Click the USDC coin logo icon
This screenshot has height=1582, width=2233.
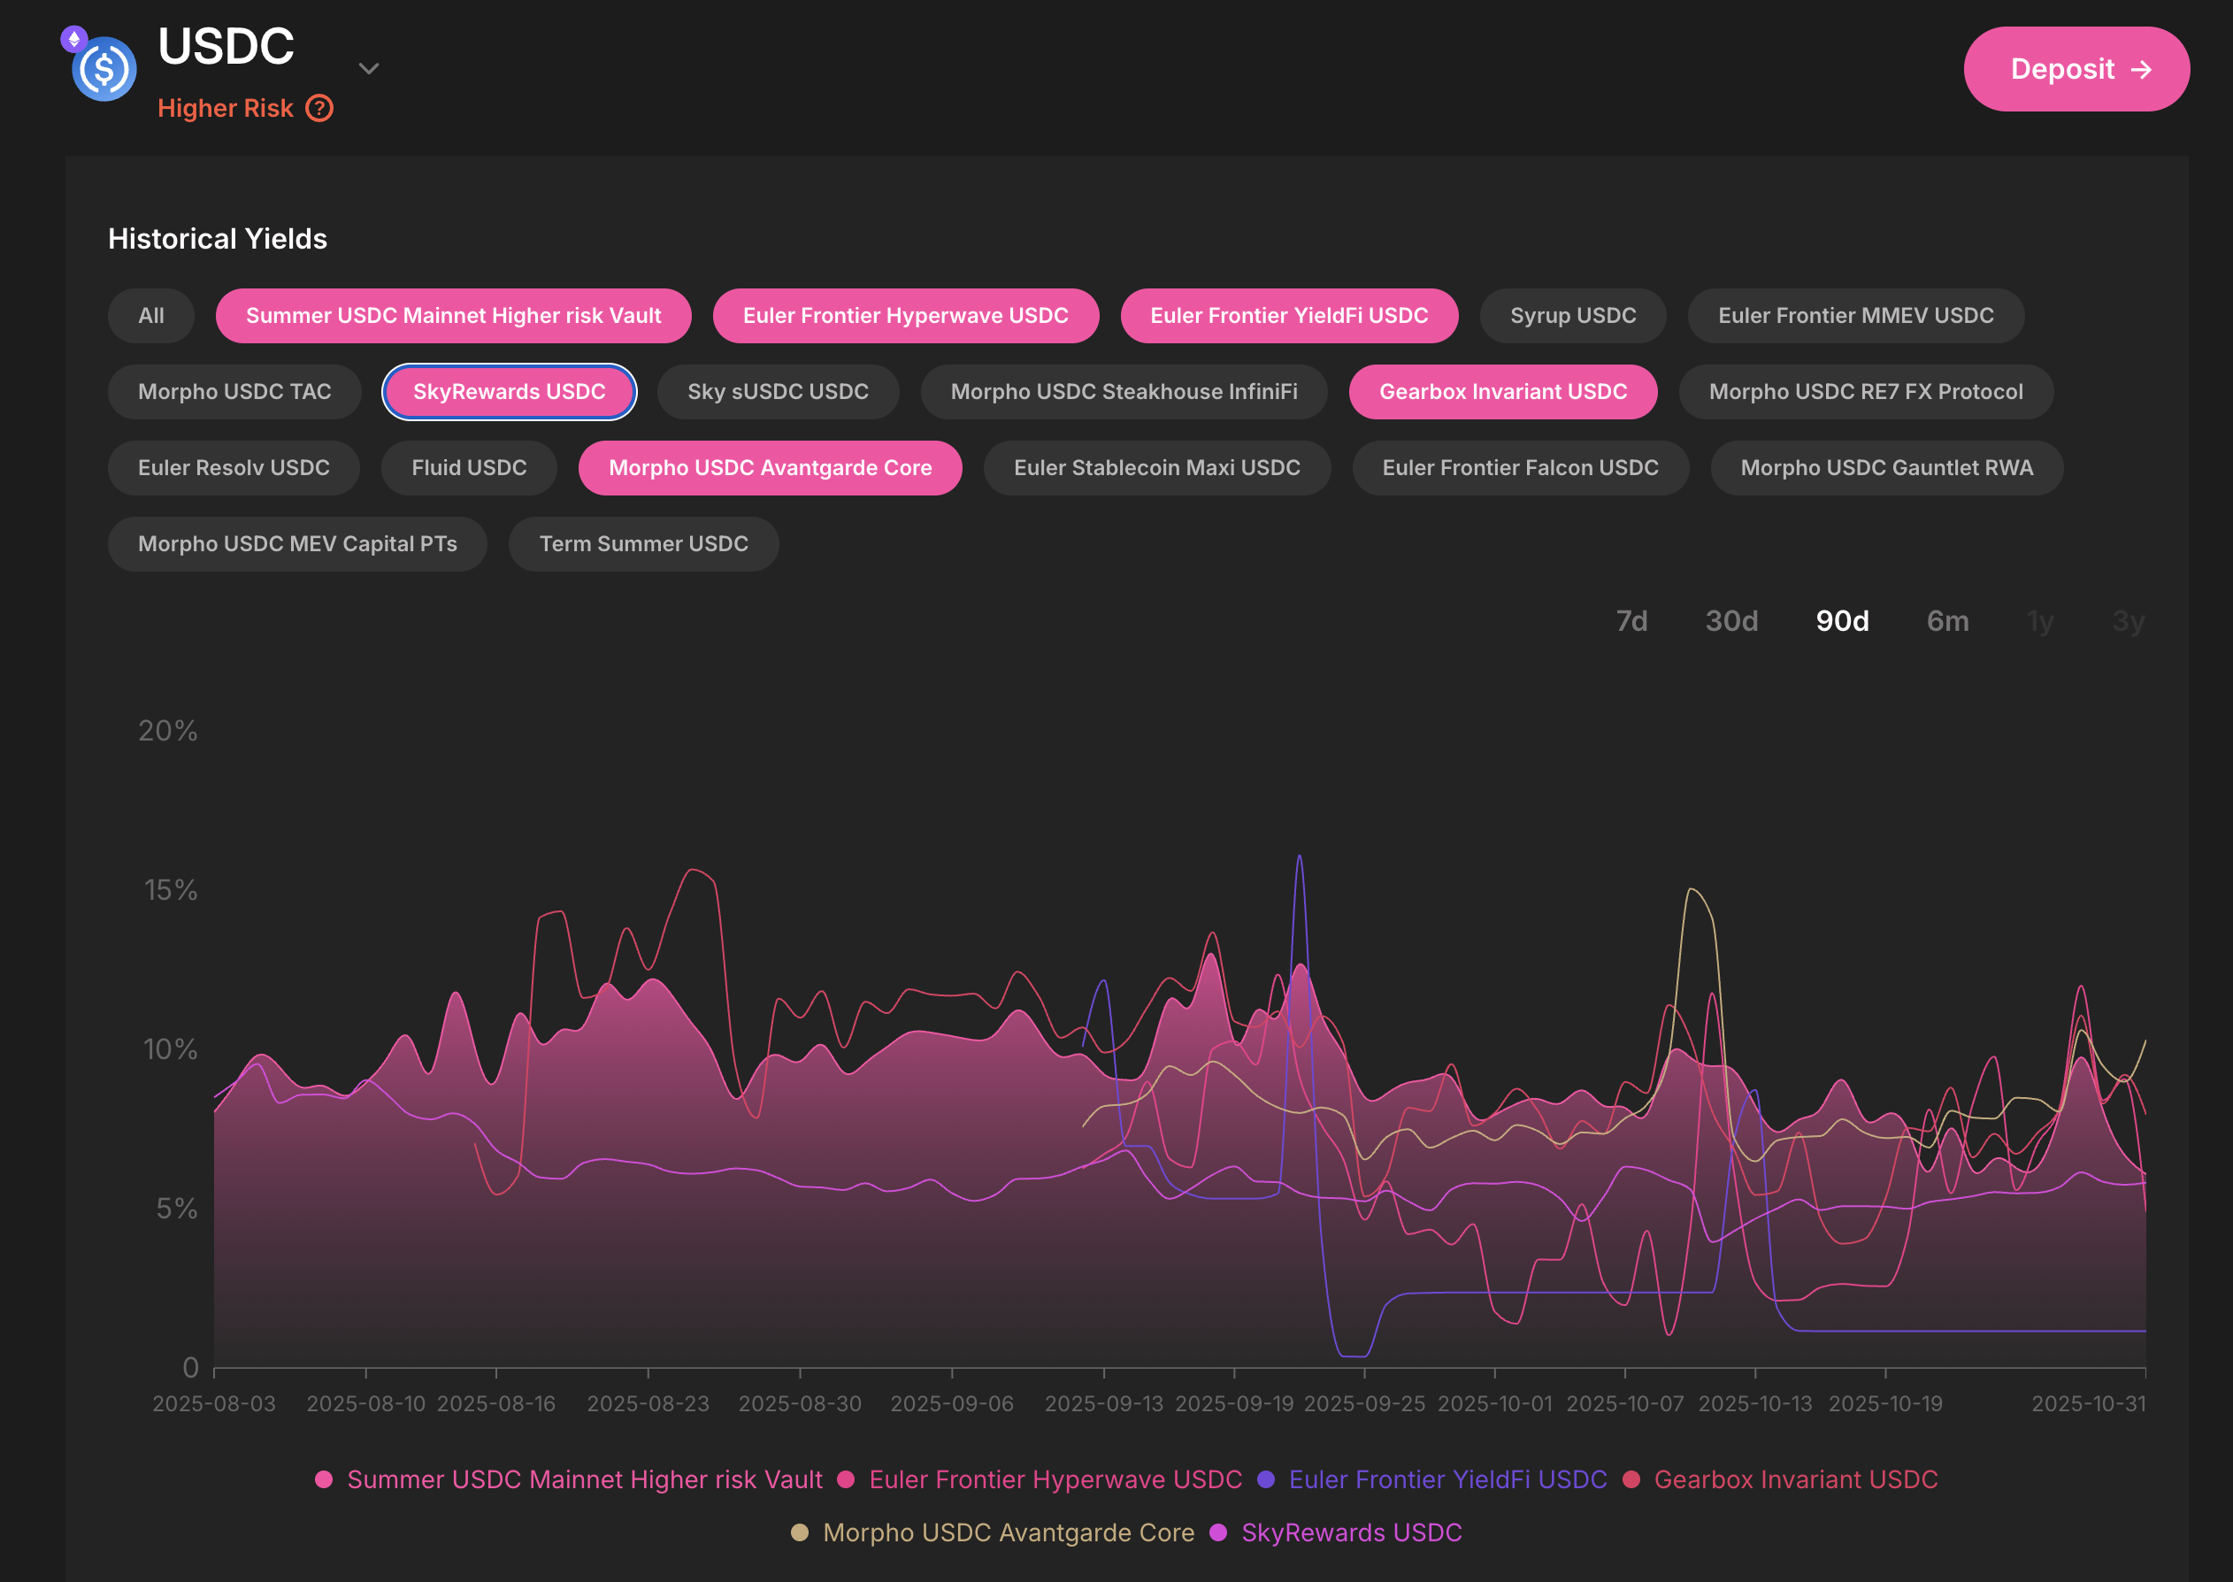coord(104,68)
